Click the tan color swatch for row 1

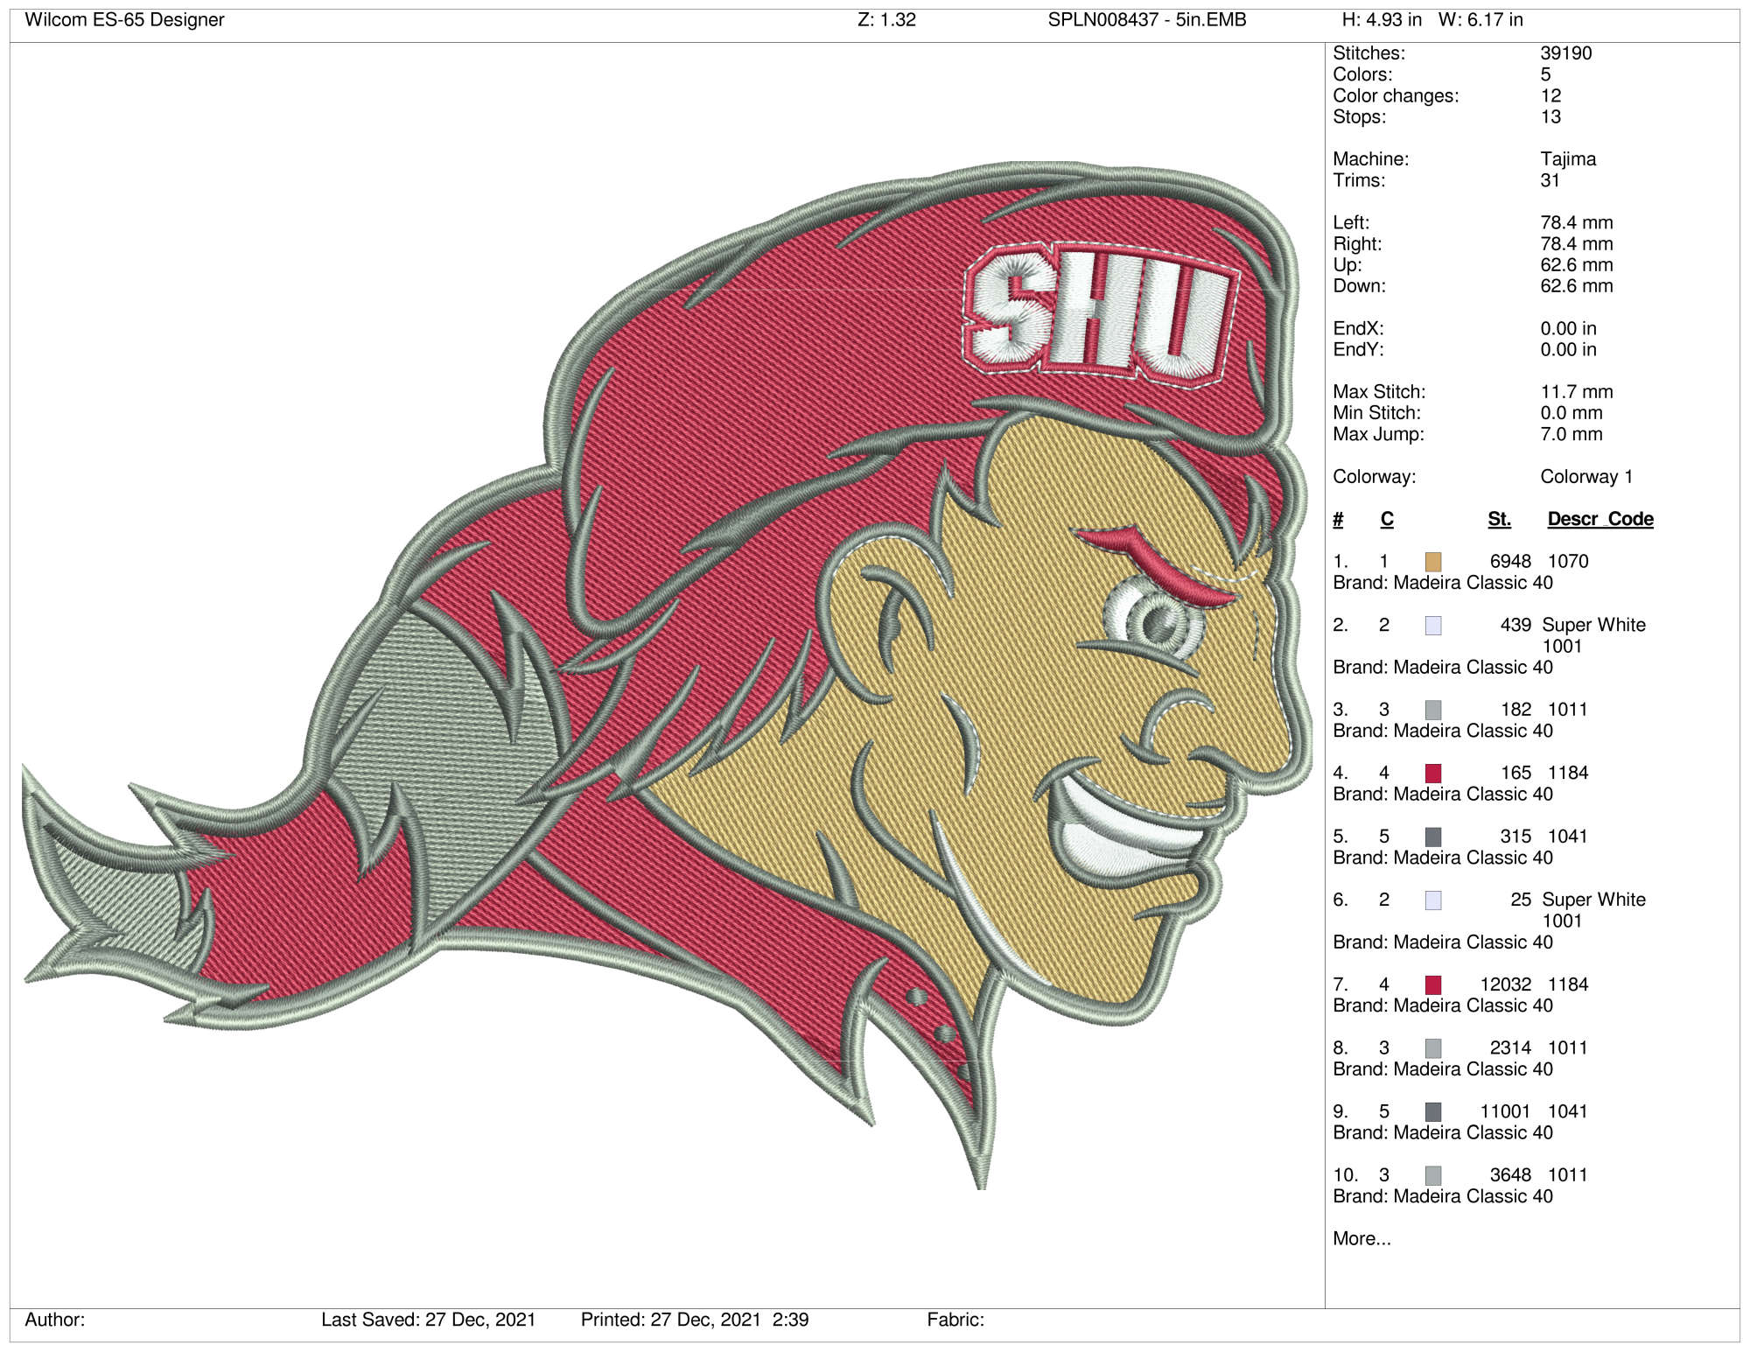[x=1433, y=562]
